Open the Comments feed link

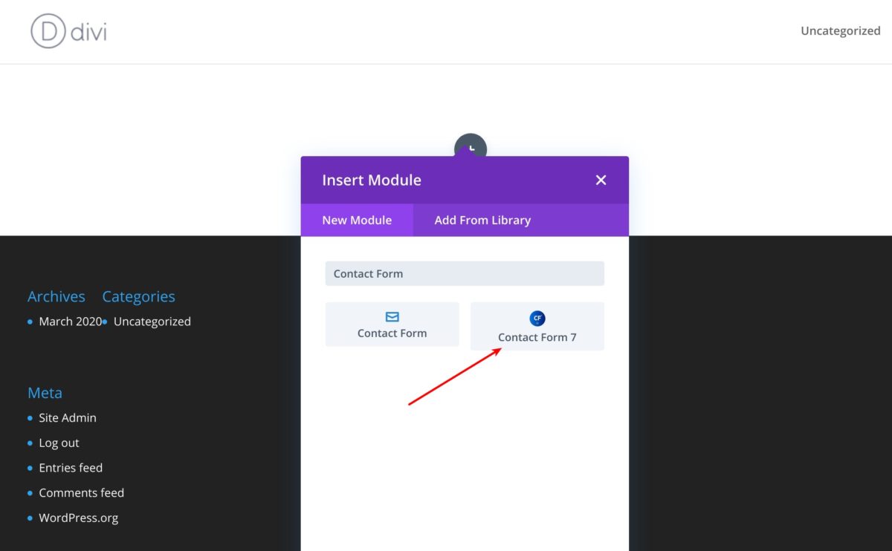point(82,492)
